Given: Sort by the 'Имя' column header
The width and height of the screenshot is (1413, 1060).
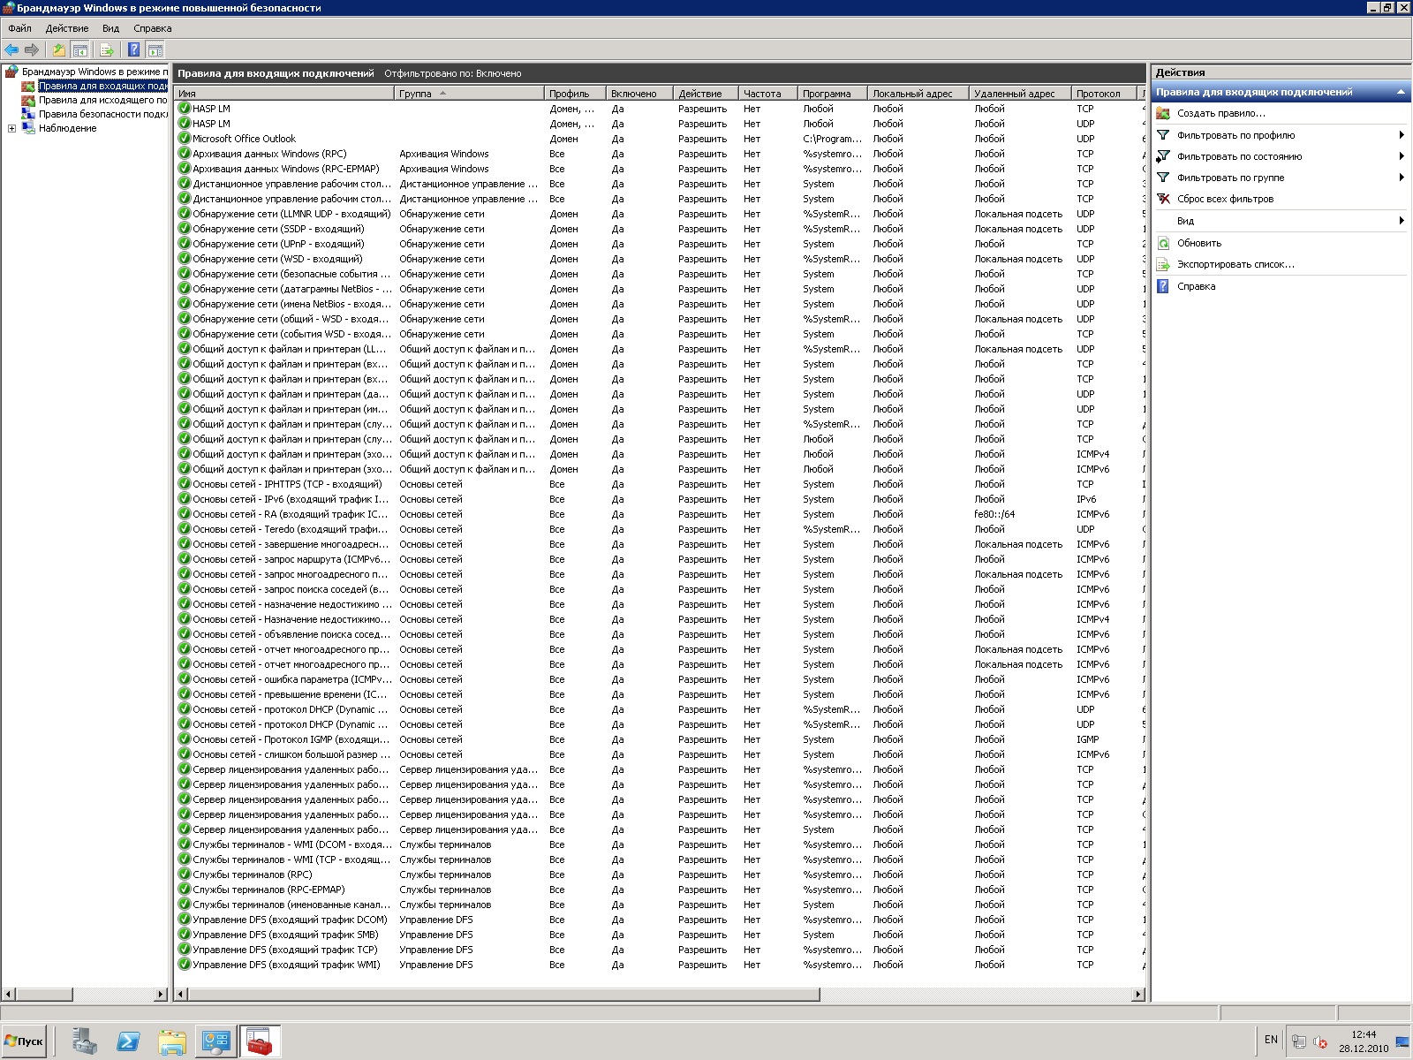Looking at the screenshot, I should pos(284,94).
